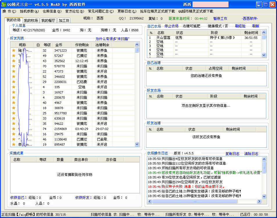Select star icon beside friend with 9517780 gold

pyautogui.click(x=13, y=113)
